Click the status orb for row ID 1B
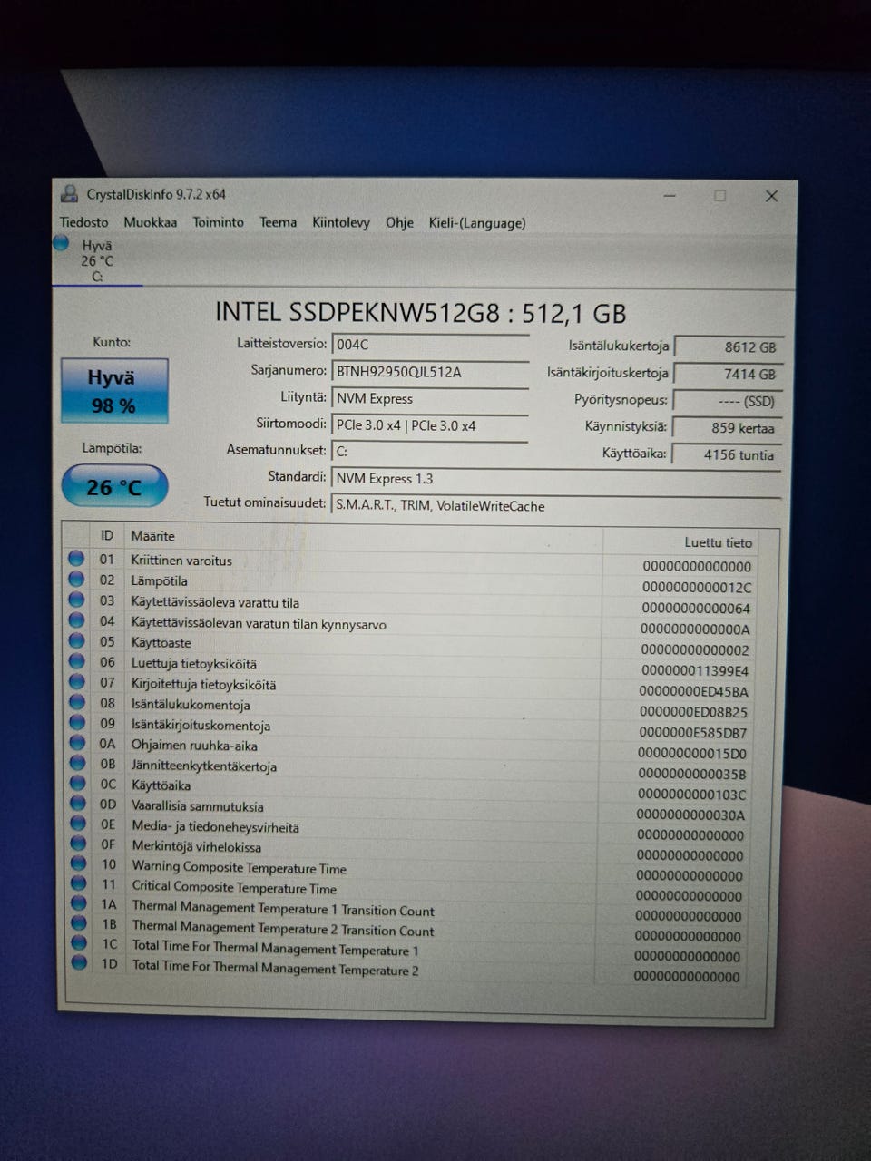This screenshot has width=871, height=1161. (x=79, y=924)
